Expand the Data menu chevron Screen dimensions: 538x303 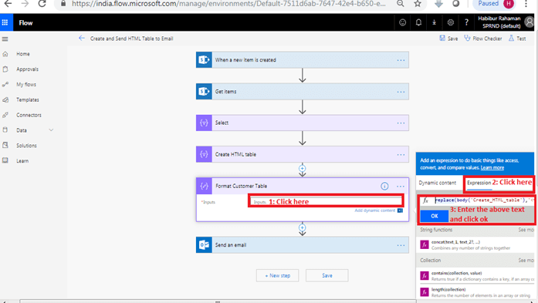(x=51, y=130)
